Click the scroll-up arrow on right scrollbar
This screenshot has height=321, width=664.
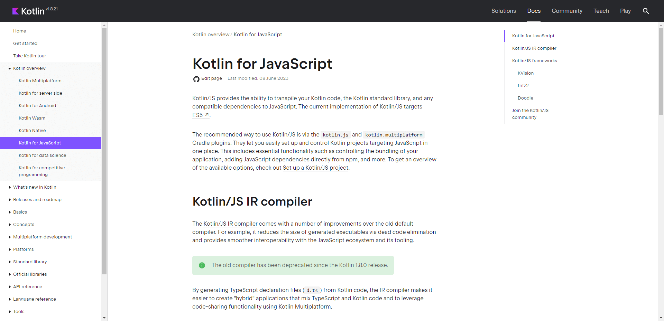tap(661, 25)
